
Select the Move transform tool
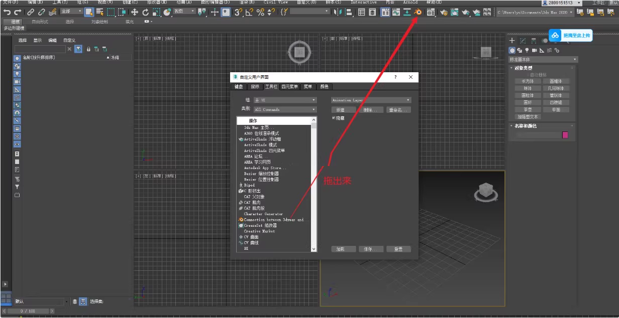coord(135,12)
